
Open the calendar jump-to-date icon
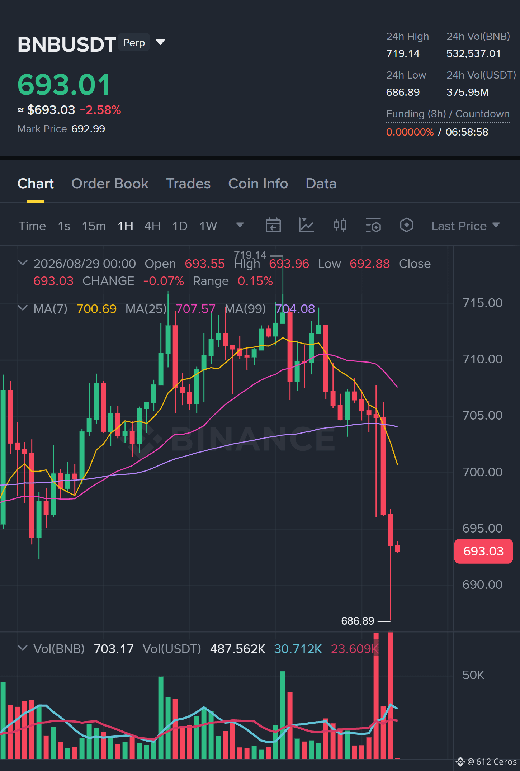pos(273,226)
